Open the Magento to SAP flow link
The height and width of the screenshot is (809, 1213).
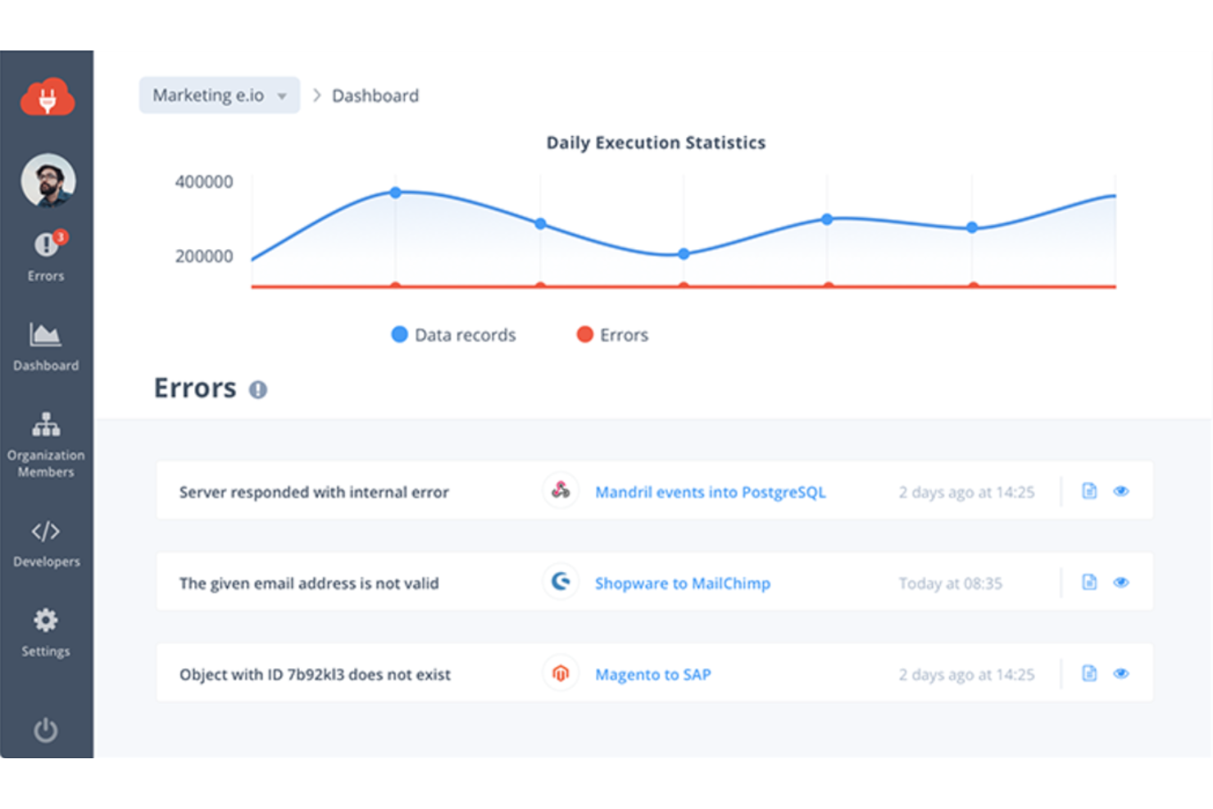click(652, 674)
